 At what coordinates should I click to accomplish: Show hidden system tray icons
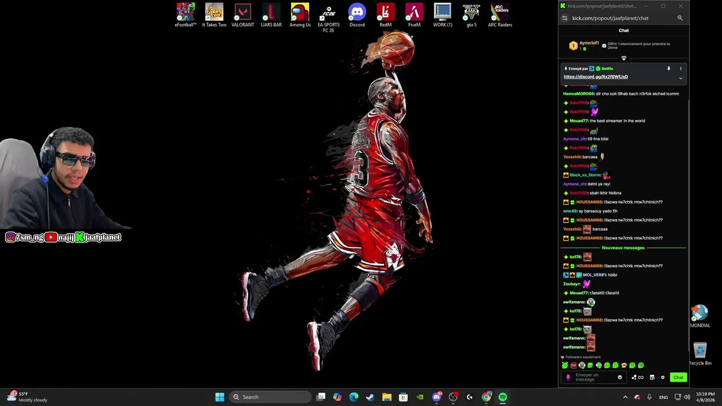(x=625, y=397)
